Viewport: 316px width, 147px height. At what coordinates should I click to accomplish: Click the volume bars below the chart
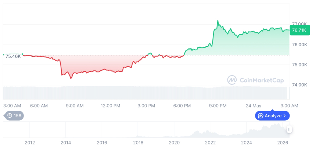point(145,93)
